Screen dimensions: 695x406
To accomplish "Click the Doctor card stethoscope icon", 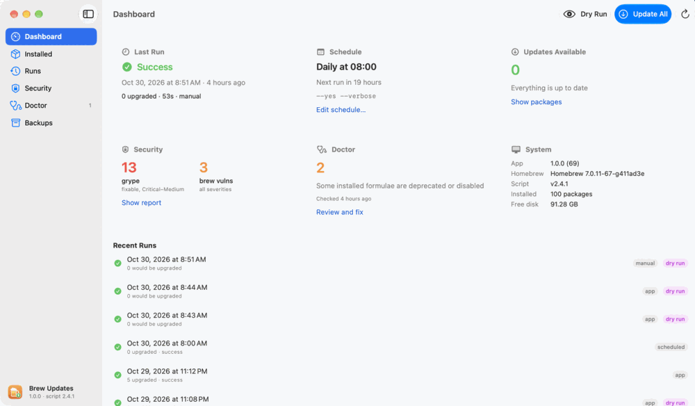I will pos(322,149).
